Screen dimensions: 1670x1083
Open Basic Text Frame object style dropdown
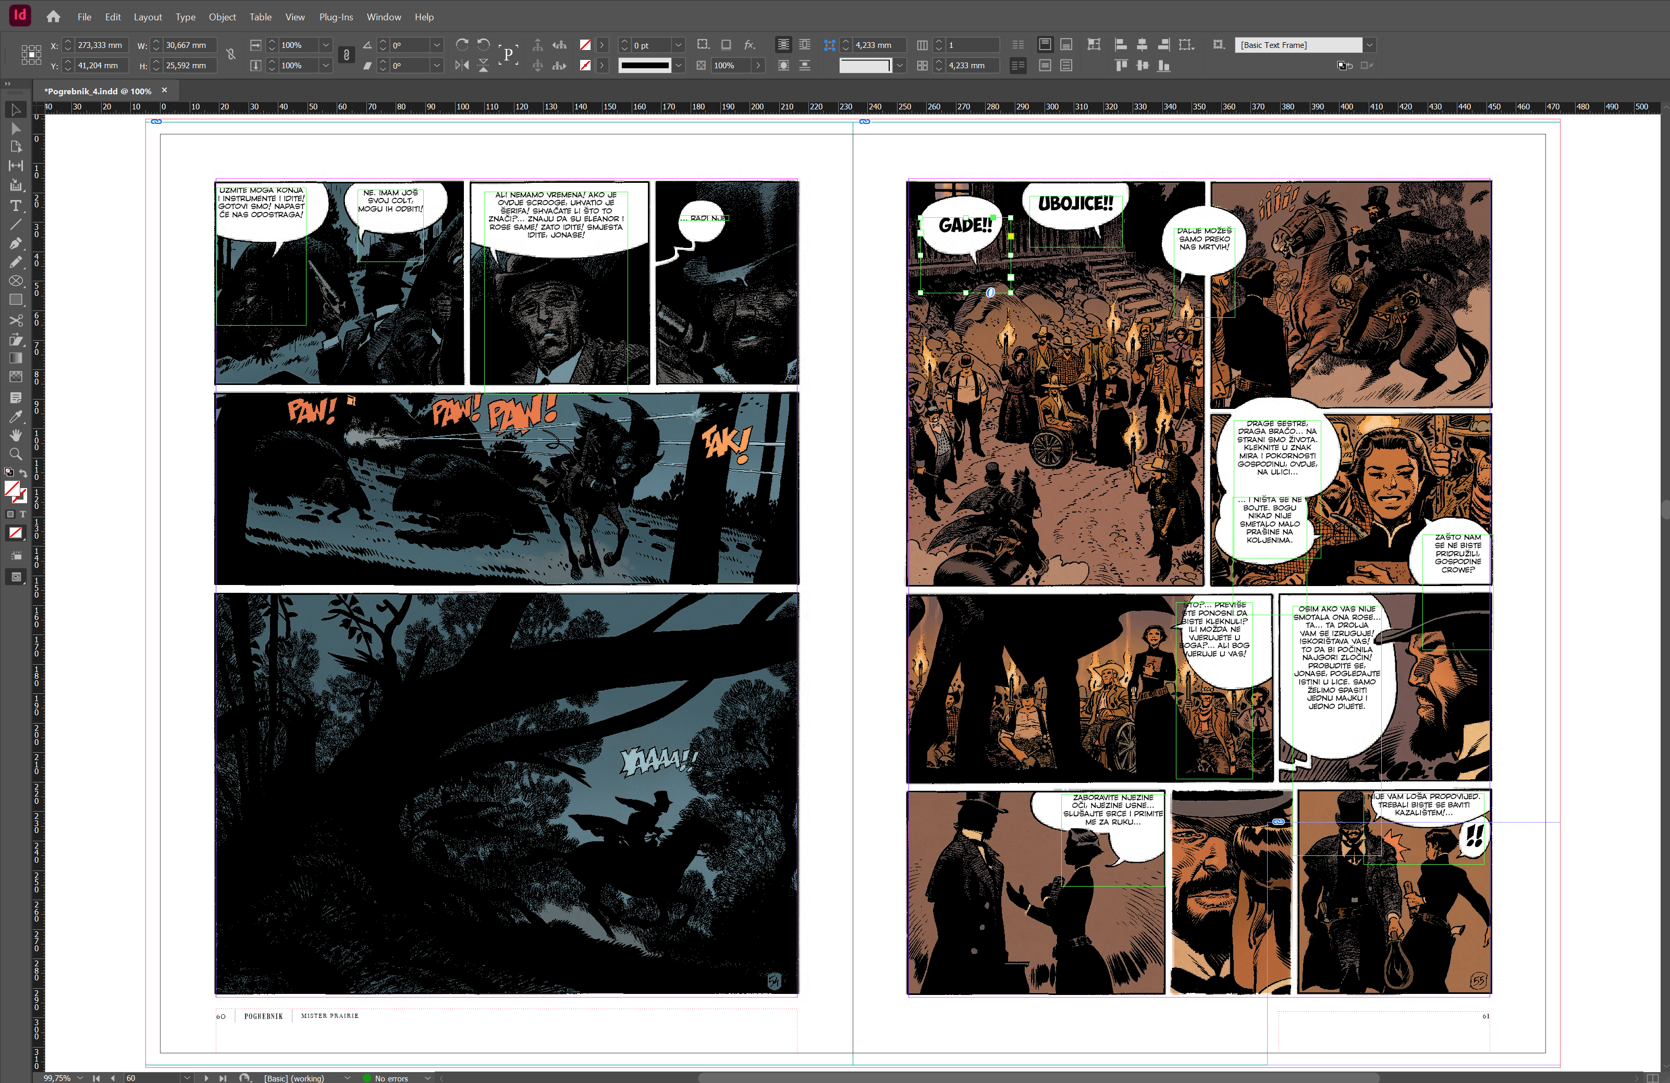click(x=1369, y=45)
